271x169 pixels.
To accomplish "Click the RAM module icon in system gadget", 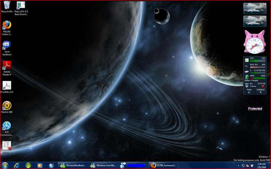I will [247, 66].
